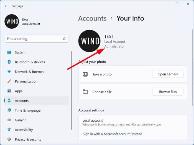Image resolution: width=194 pixels, height=145 pixels.
Task: Click the Accessibility figure icon
Action: pyautogui.click(x=9, y=130)
